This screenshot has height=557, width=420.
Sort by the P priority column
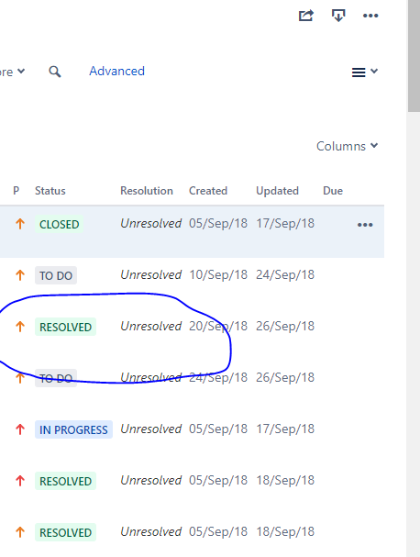(16, 191)
